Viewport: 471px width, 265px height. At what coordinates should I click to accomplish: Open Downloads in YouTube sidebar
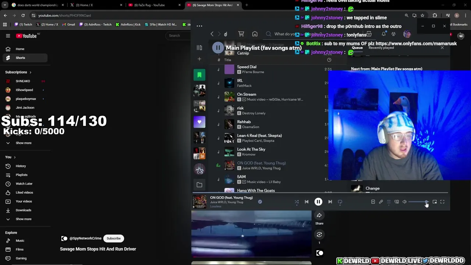point(23,210)
